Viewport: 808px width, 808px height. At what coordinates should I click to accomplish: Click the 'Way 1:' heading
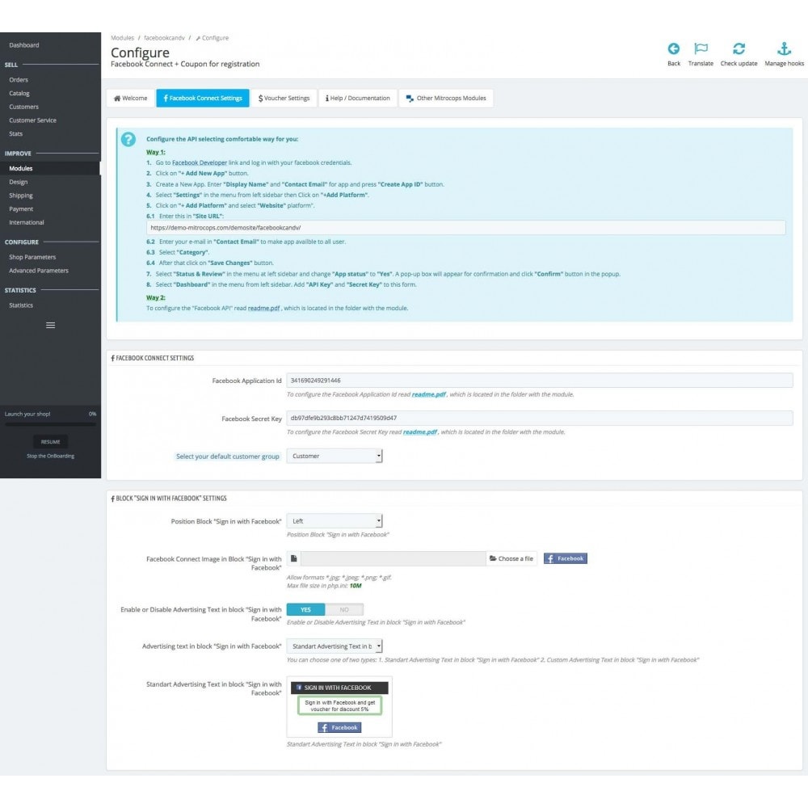click(x=156, y=152)
